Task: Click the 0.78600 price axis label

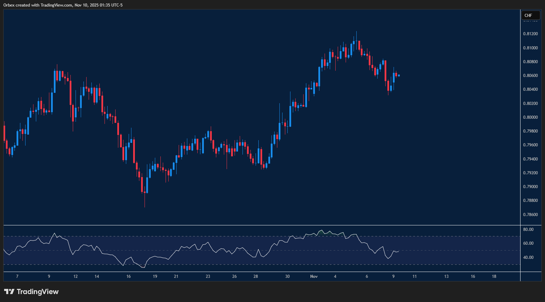Action: tap(530, 215)
